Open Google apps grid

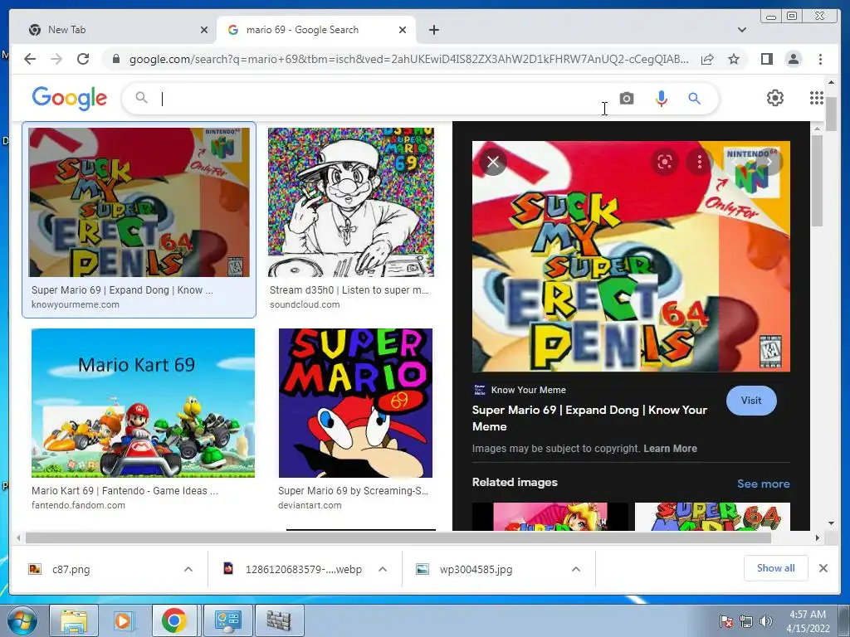click(x=817, y=98)
